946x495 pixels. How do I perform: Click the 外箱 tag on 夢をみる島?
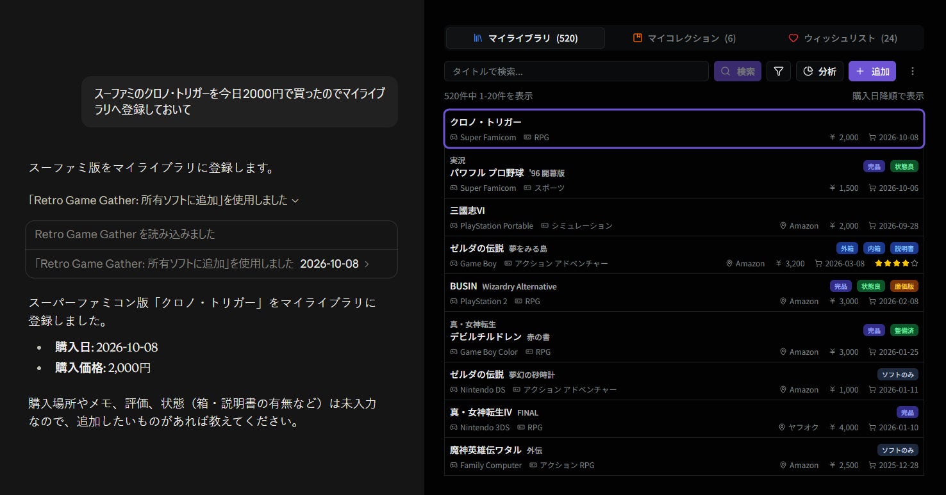[x=847, y=248]
